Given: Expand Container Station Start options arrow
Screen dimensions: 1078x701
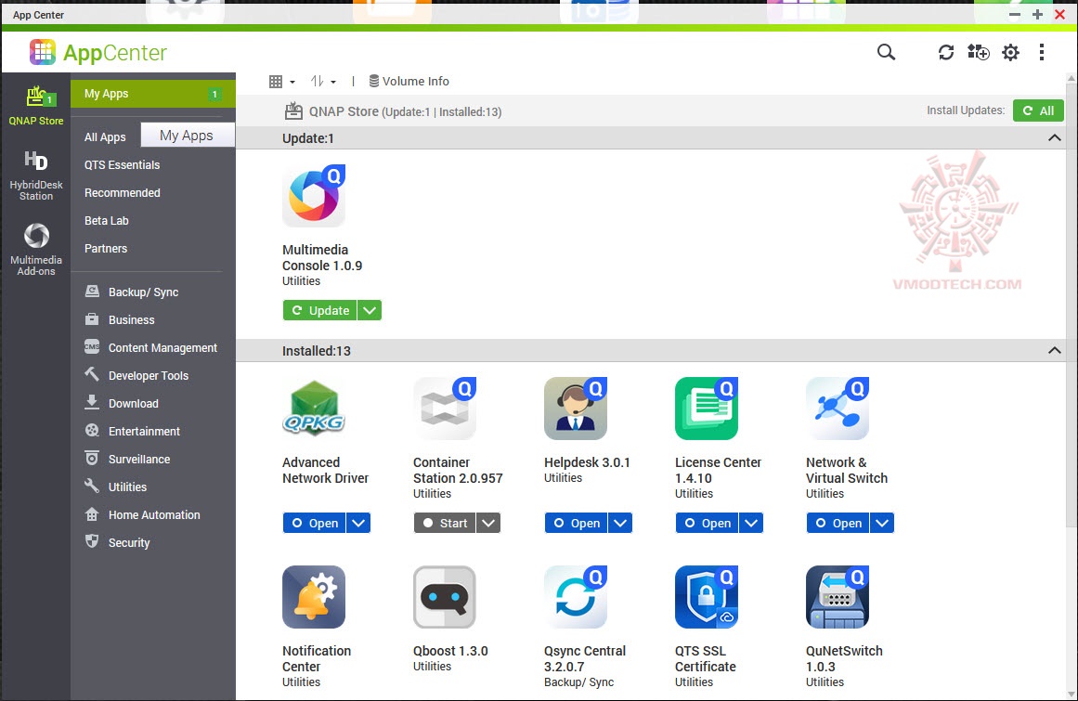Looking at the screenshot, I should 488,523.
